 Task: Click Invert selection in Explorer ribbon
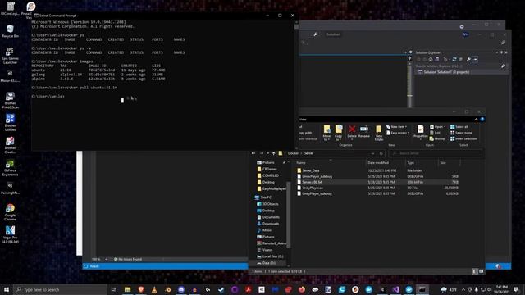[463, 138]
